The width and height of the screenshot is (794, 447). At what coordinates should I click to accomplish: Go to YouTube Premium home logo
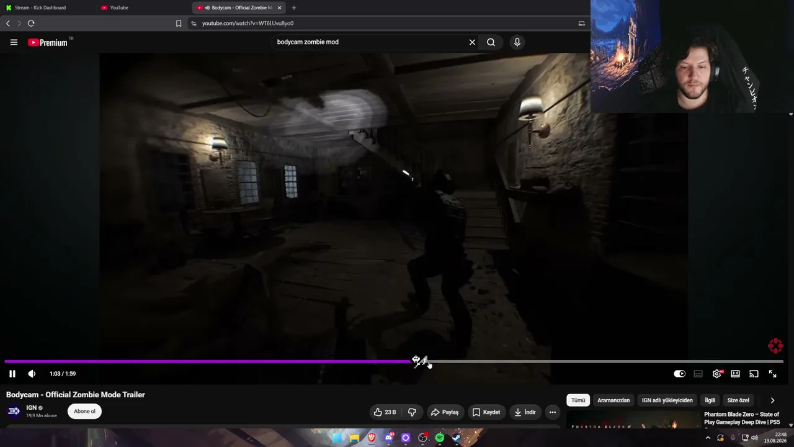[x=48, y=42]
